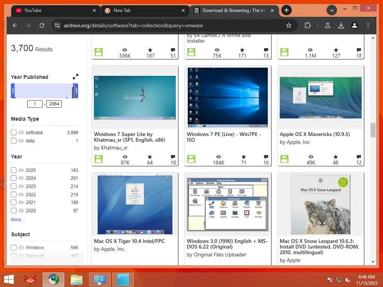Click the favorites star on Windows 7 Super Lite

[150, 157]
